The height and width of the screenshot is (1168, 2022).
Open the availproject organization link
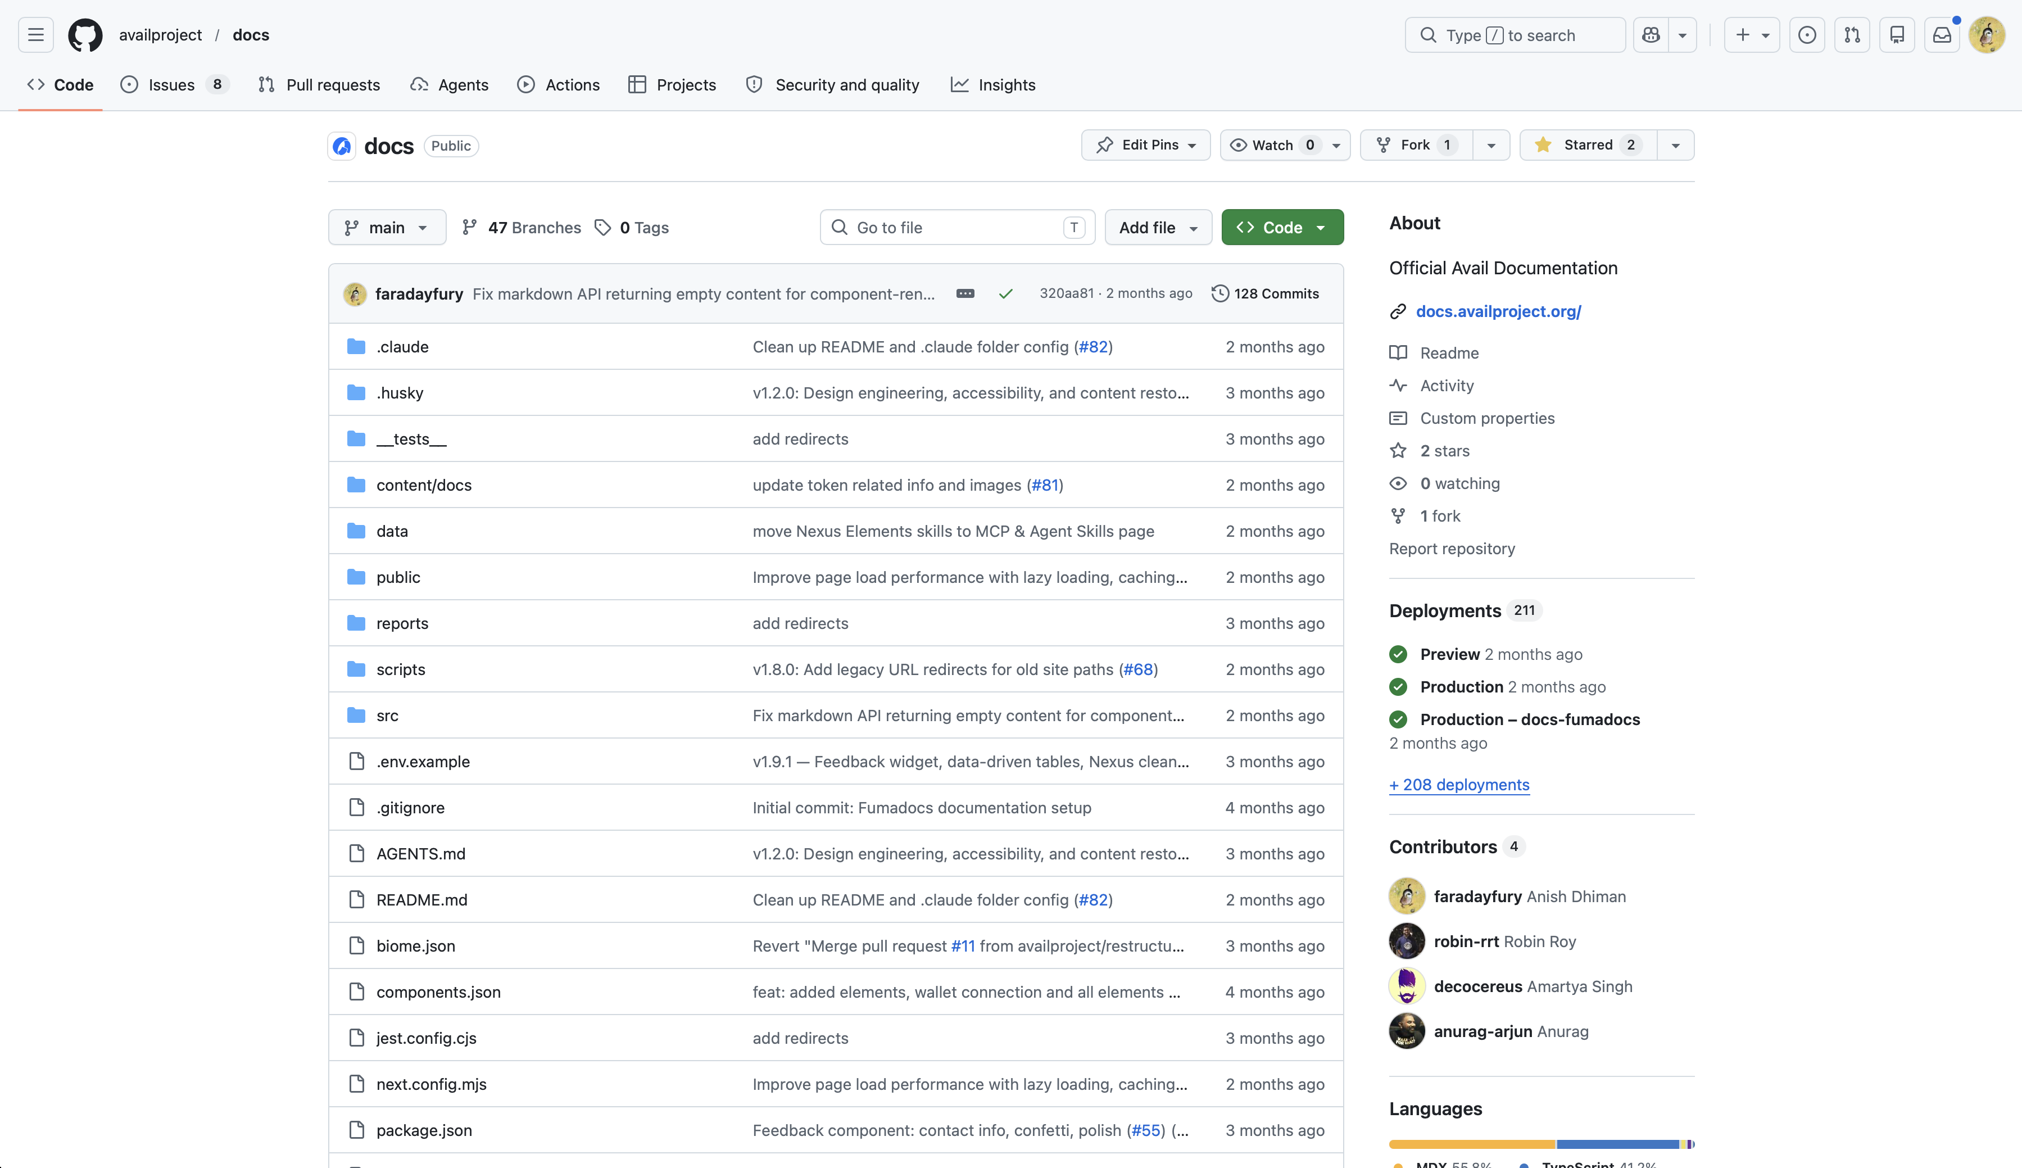pos(160,35)
